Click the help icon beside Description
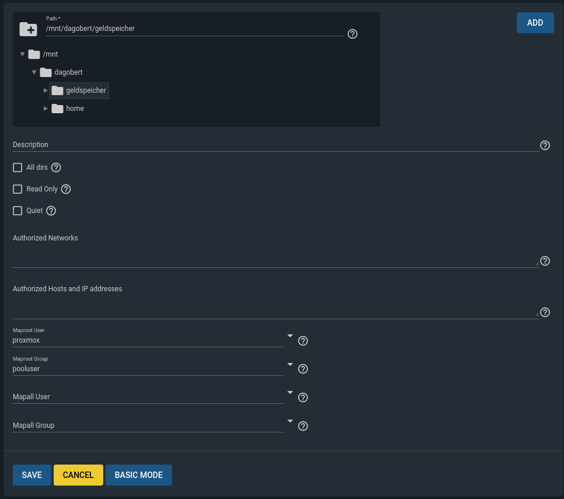 pyautogui.click(x=545, y=145)
